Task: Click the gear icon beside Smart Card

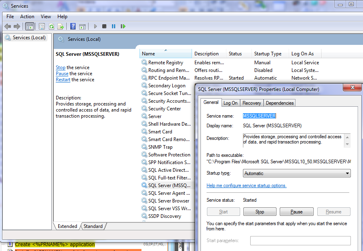Action: click(144, 131)
